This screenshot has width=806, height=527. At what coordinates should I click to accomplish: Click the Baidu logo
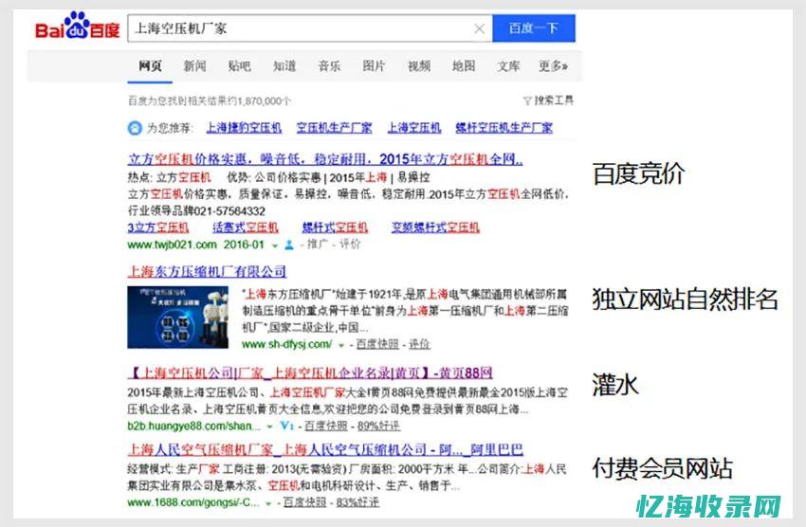pyautogui.click(x=77, y=26)
